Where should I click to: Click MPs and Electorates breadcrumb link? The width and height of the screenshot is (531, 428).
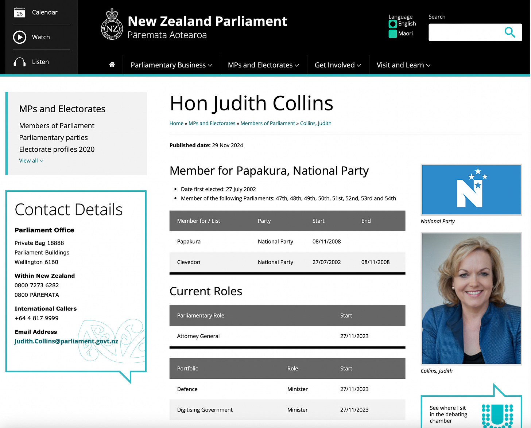pos(212,123)
